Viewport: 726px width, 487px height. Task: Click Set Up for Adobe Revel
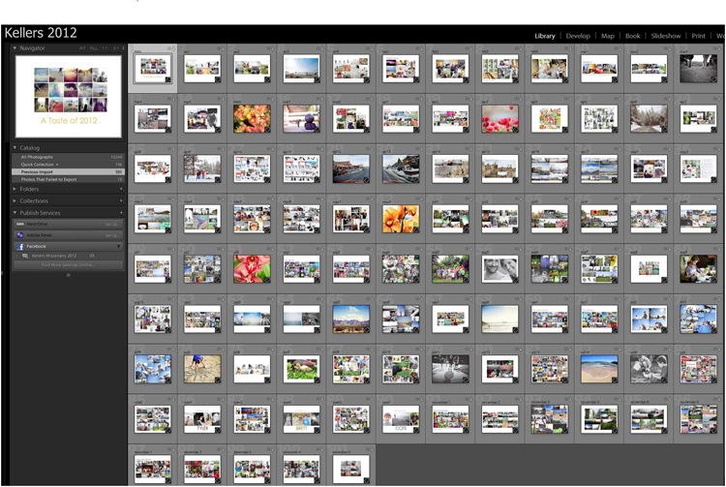(x=111, y=235)
